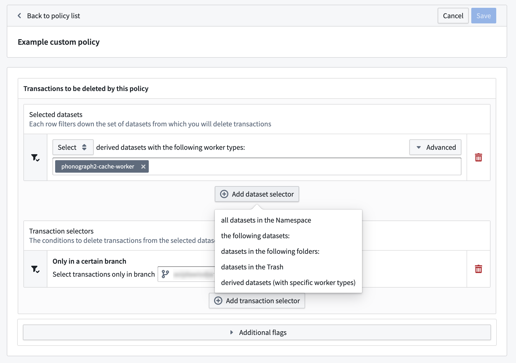Choose datasets in the following folders
This screenshot has height=363, width=516.
click(x=270, y=251)
